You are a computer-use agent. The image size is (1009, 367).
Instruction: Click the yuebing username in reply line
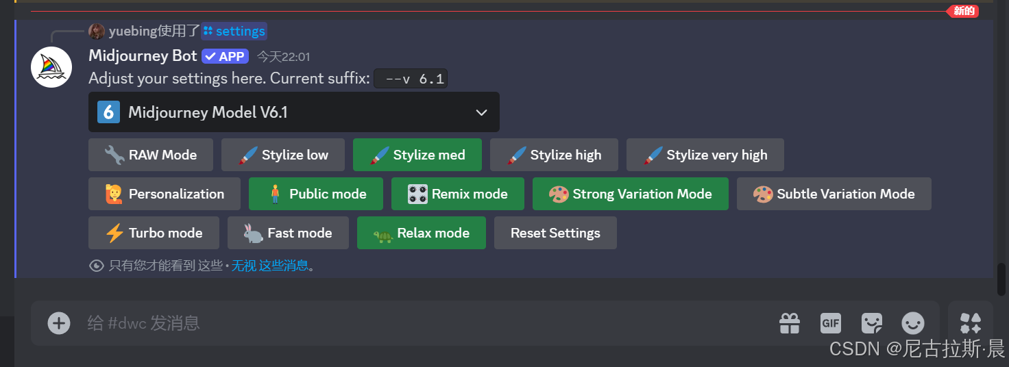tap(133, 31)
